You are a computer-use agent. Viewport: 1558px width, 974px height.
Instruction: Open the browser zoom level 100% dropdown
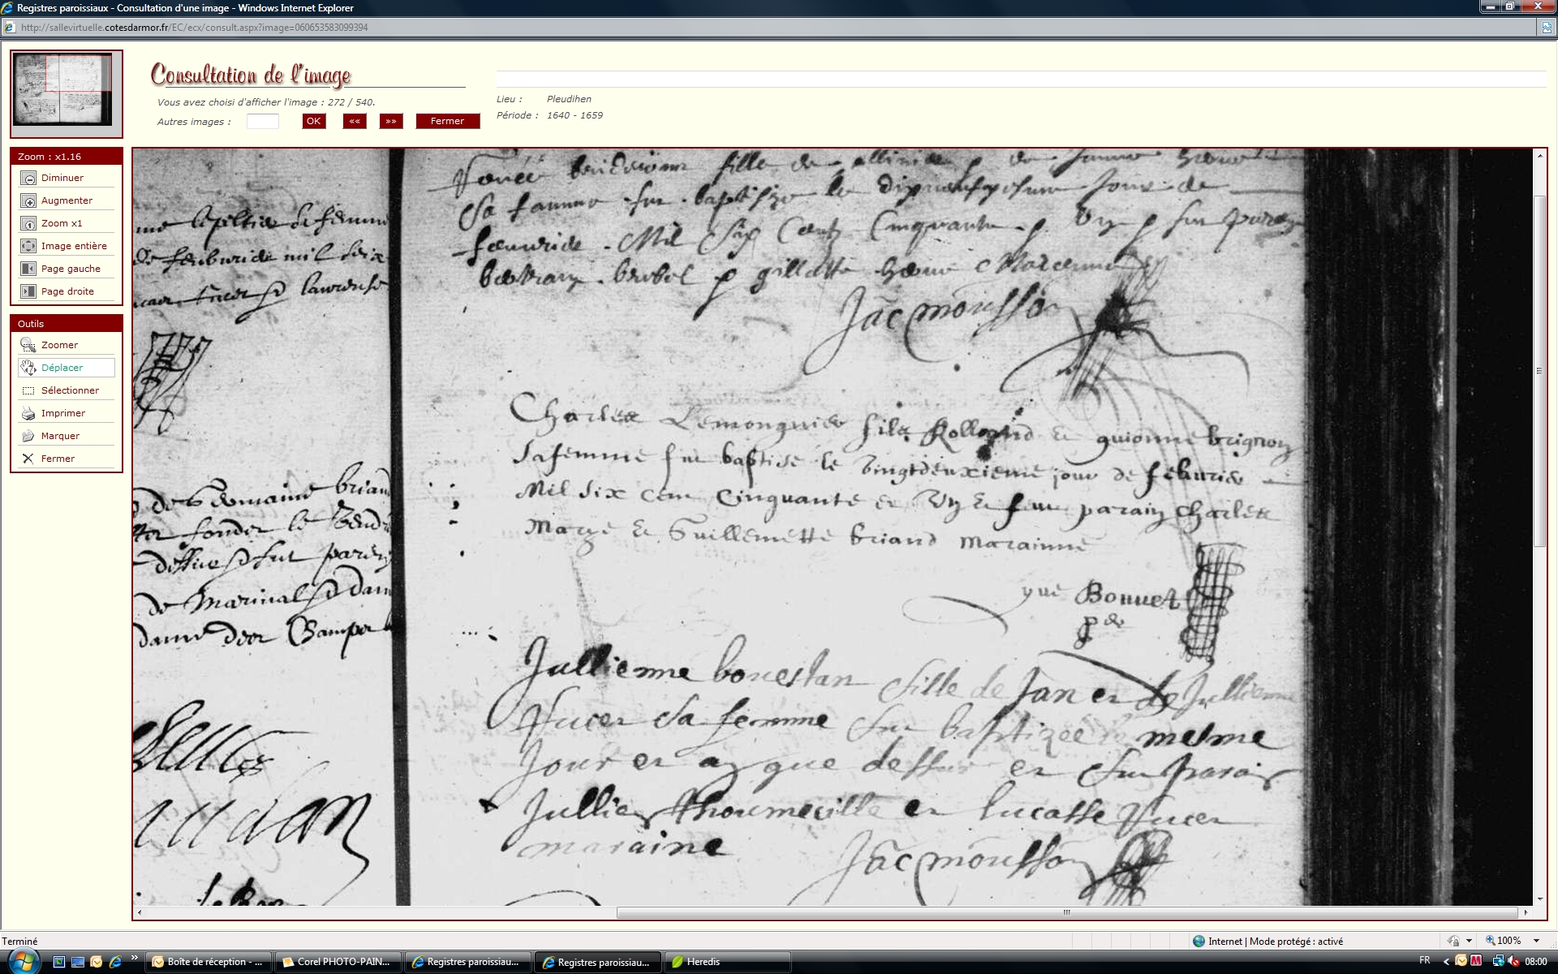(1535, 941)
